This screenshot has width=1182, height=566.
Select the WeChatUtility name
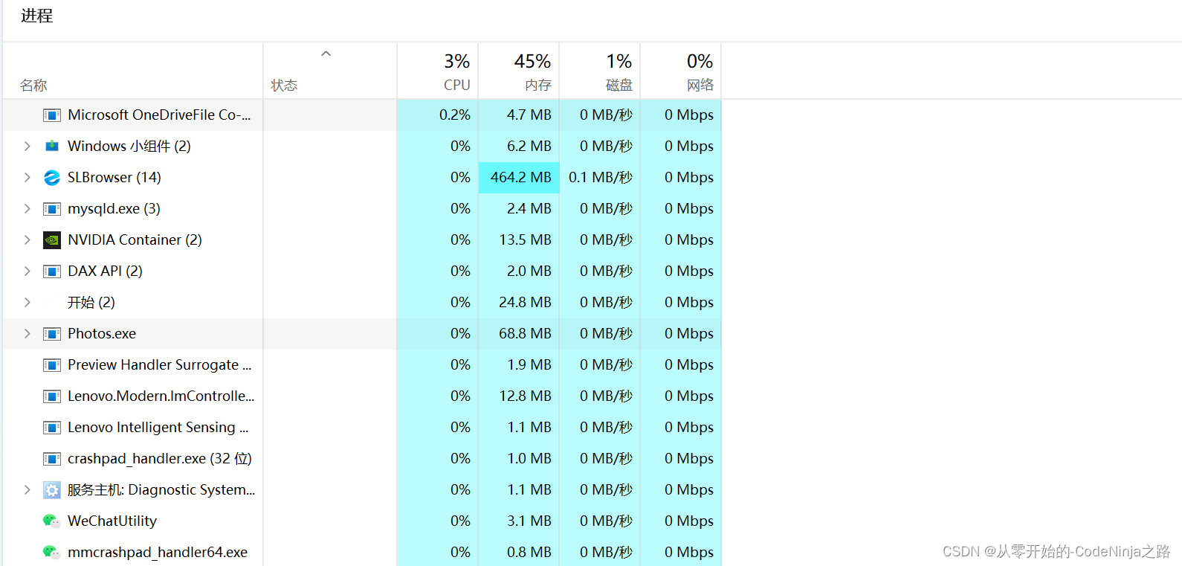pyautogui.click(x=112, y=521)
